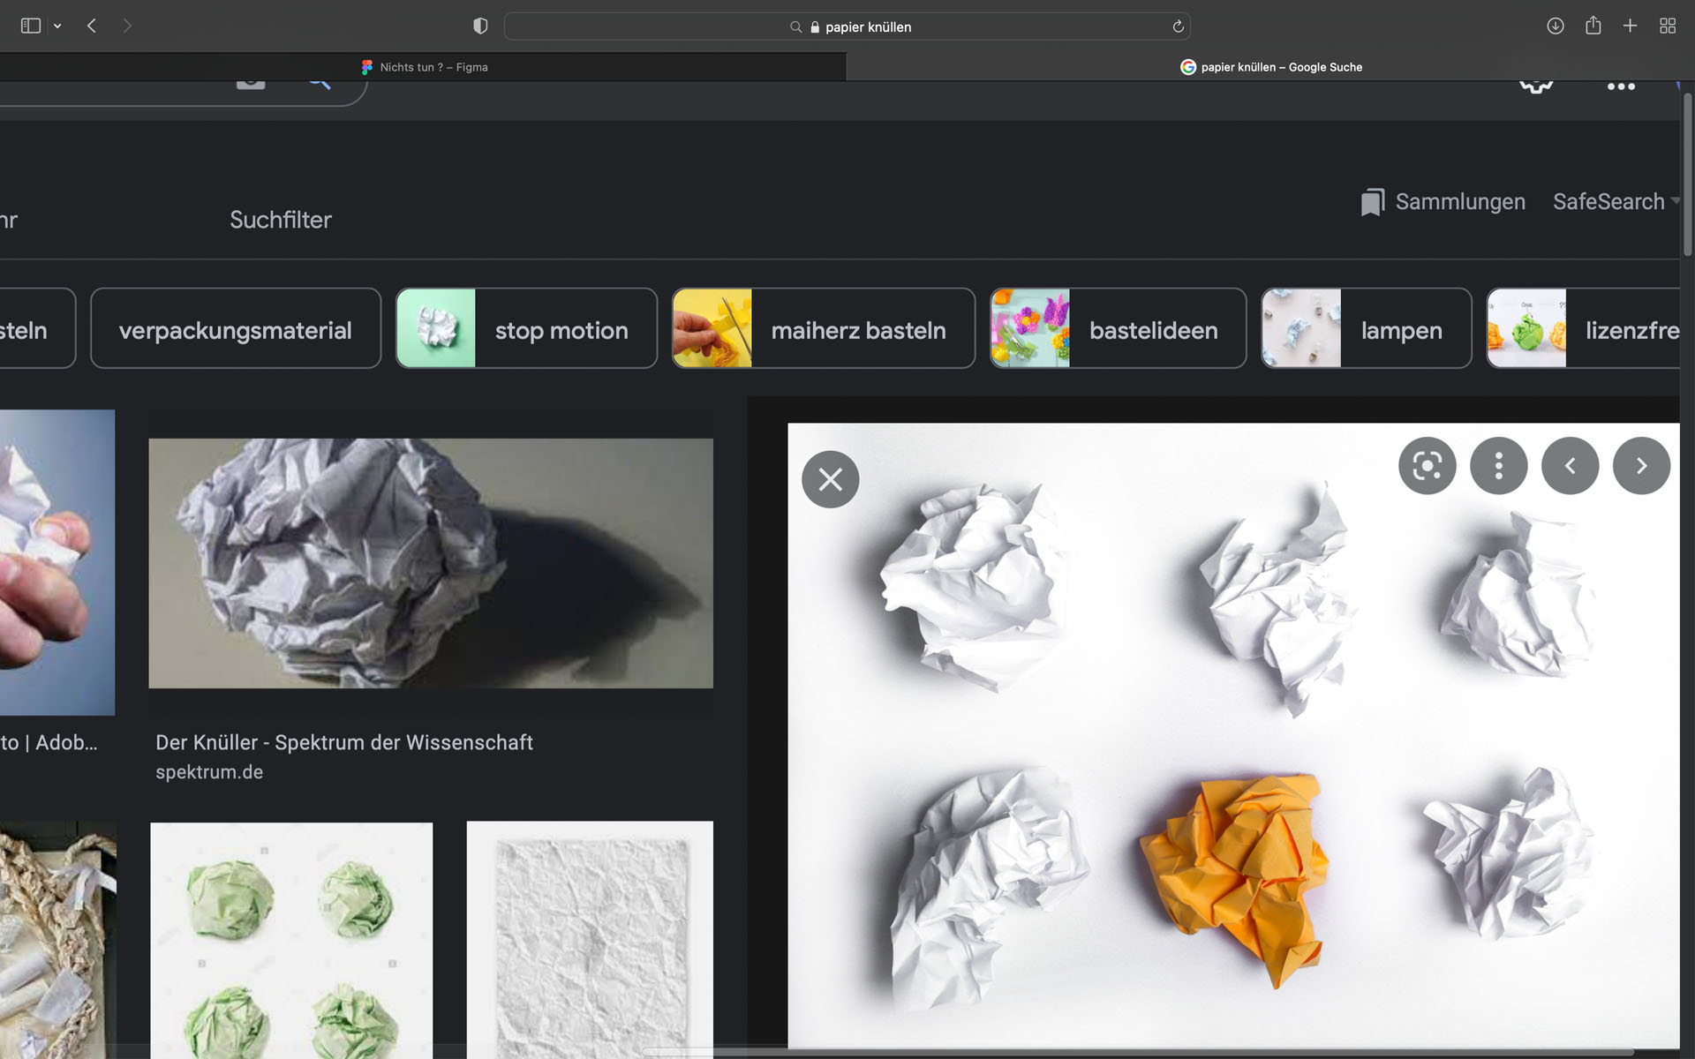The height and width of the screenshot is (1059, 1695).
Task: Open the privacy report shield icon
Action: point(480,26)
